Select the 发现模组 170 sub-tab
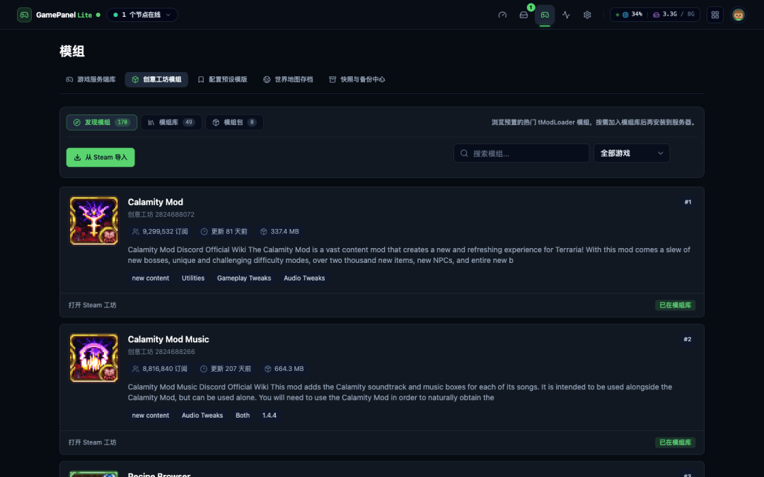 click(102, 122)
